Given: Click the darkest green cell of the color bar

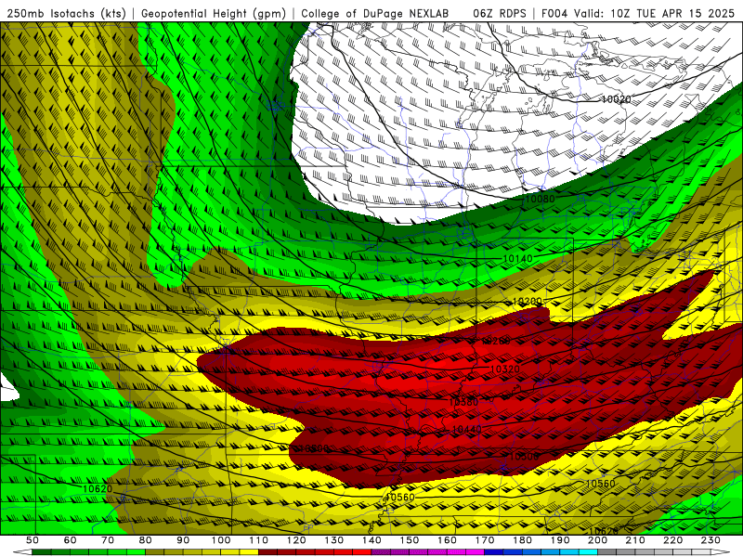Looking at the screenshot, I should click(x=42, y=552).
